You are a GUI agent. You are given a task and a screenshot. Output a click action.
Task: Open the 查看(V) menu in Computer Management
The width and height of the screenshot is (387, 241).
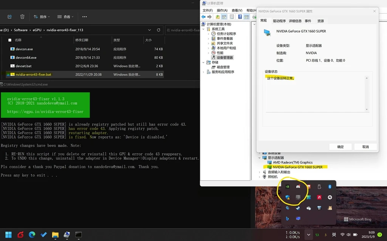click(237, 10)
